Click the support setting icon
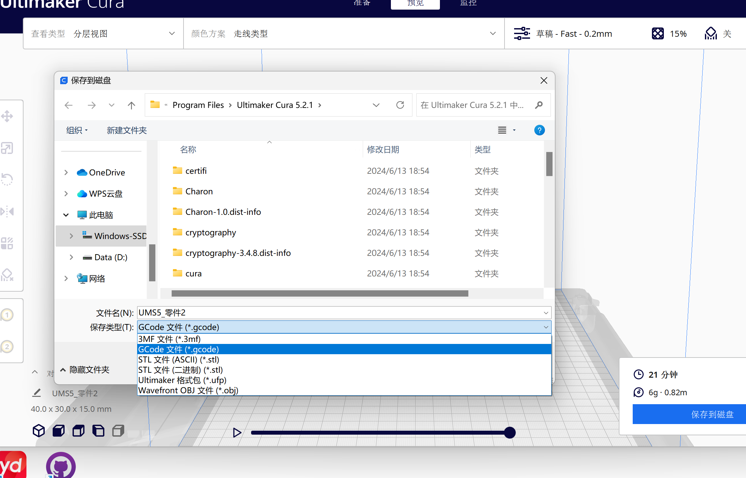 click(711, 33)
